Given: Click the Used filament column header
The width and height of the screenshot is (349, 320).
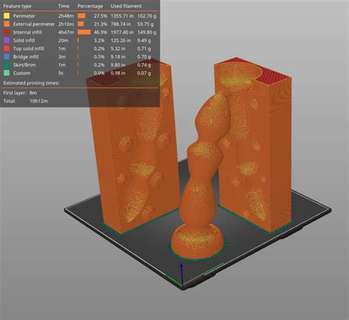Looking at the screenshot, I should pos(126,6).
